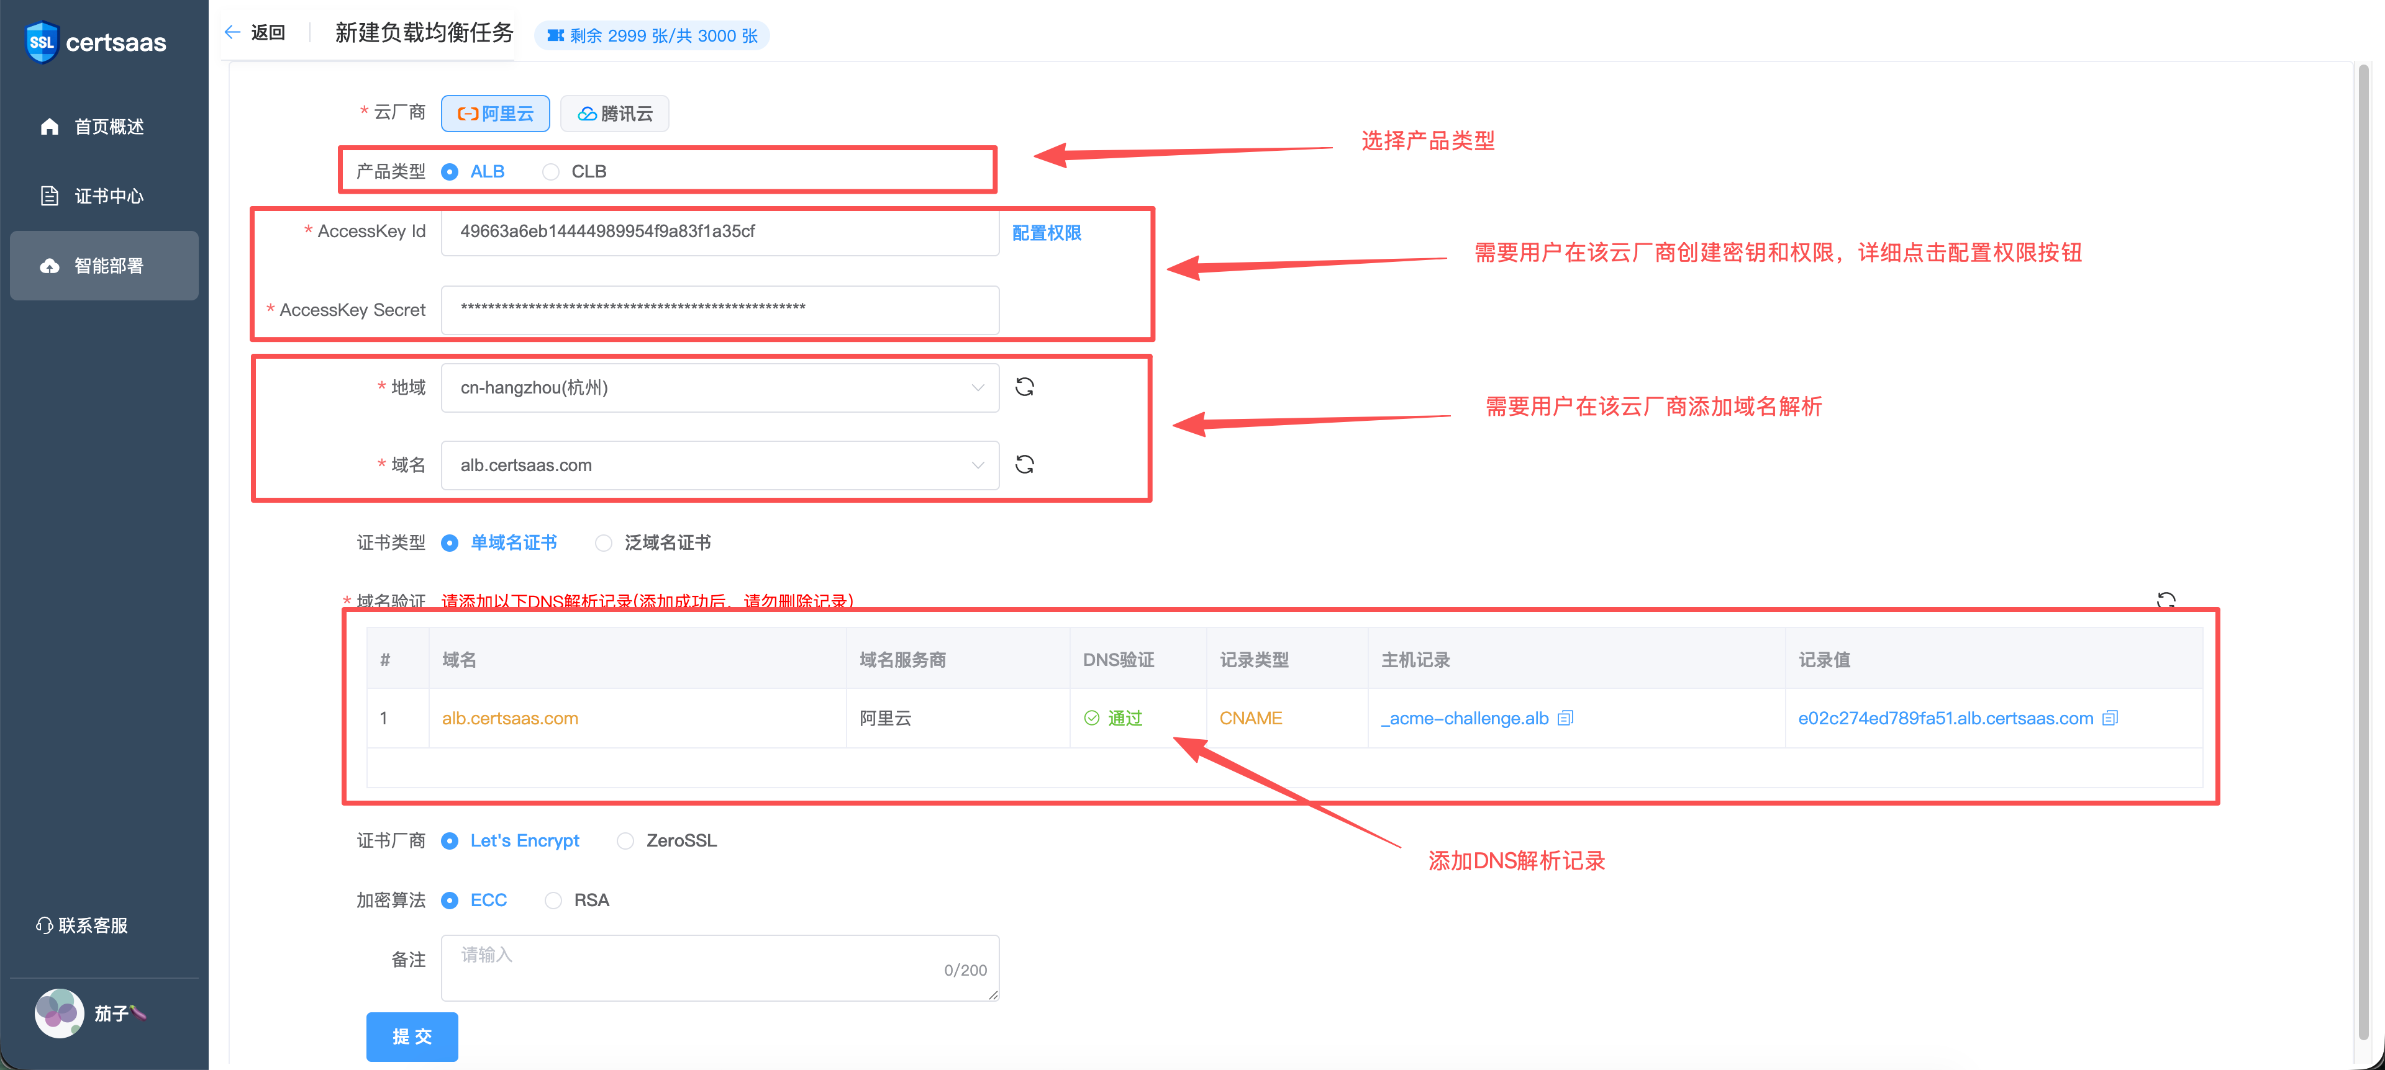
Task: Click the 提交 submit button
Action: 412,1036
